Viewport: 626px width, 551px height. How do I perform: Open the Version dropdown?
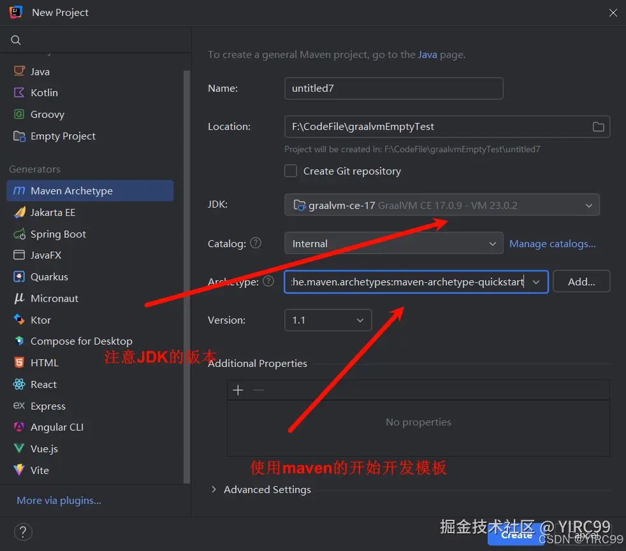click(328, 320)
